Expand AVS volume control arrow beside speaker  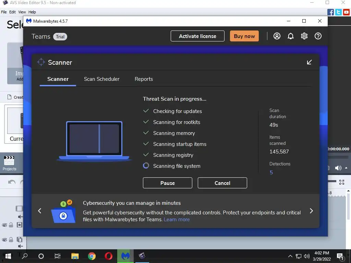pyautogui.click(x=346, y=168)
